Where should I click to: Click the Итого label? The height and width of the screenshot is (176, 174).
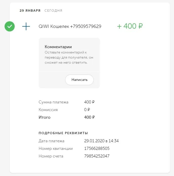tap(45, 117)
